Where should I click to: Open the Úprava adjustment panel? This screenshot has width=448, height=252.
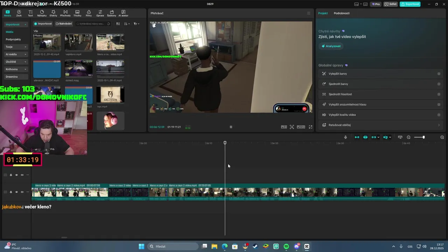click(100, 13)
